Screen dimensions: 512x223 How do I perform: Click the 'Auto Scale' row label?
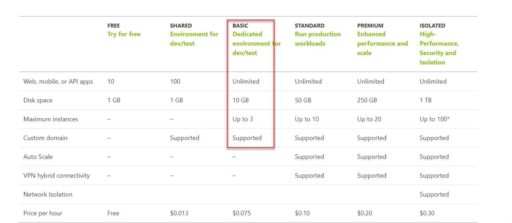38,157
